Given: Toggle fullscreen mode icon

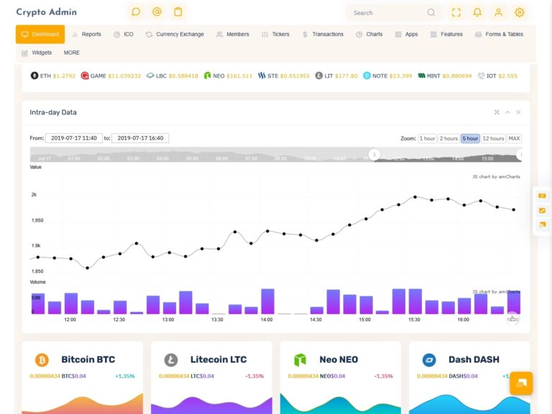Looking at the screenshot, I should [x=456, y=13].
